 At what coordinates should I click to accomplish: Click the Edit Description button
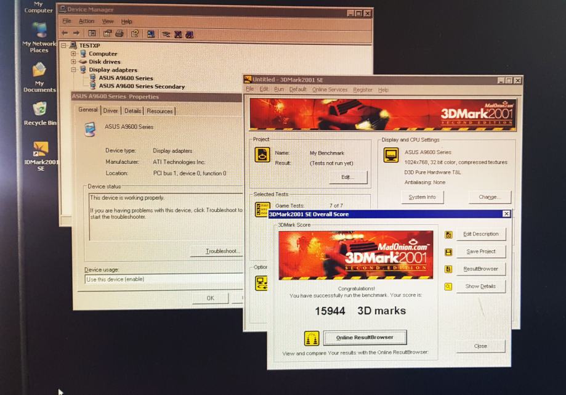point(480,234)
